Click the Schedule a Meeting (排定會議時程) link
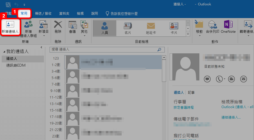This screenshot has width=254, height=140. [184, 108]
